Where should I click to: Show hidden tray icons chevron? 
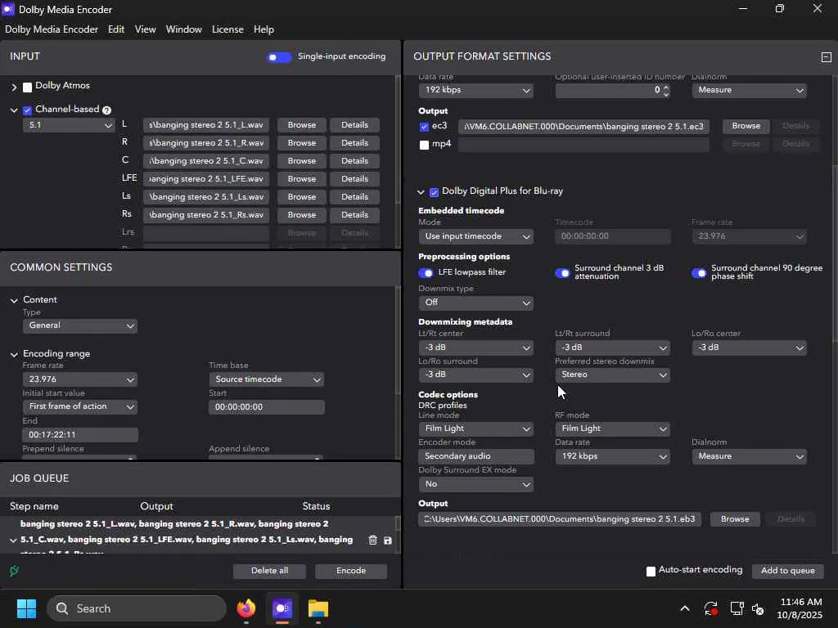(x=685, y=608)
